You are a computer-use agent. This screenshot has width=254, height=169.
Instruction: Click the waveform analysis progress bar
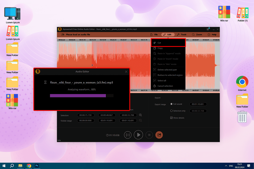[82, 96]
